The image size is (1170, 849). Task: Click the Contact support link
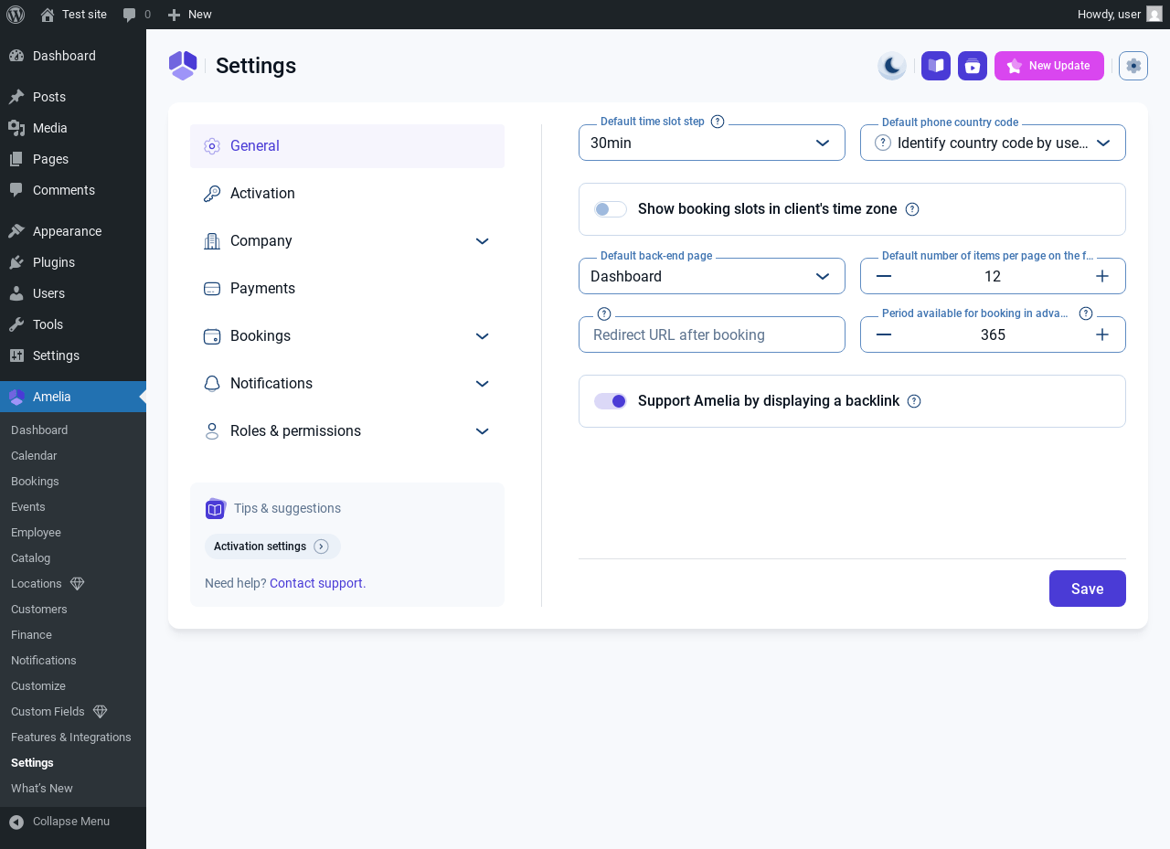317,583
